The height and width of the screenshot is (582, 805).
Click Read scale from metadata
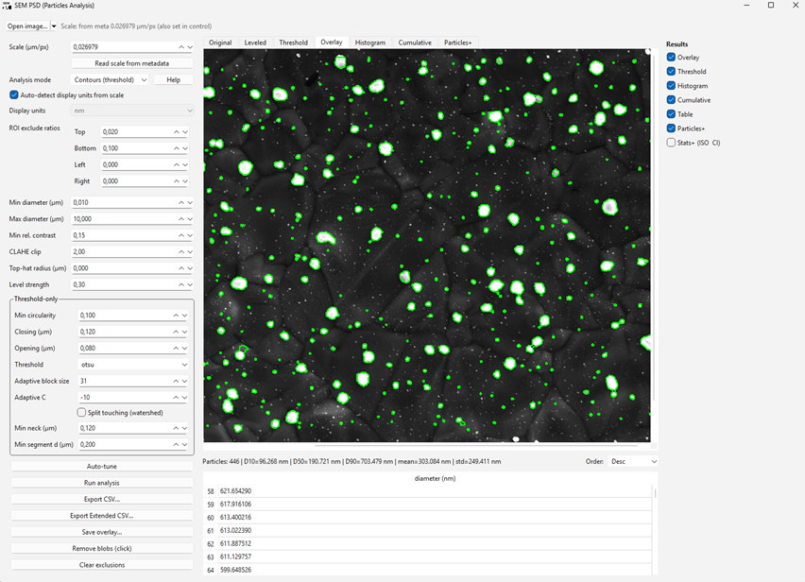132,63
